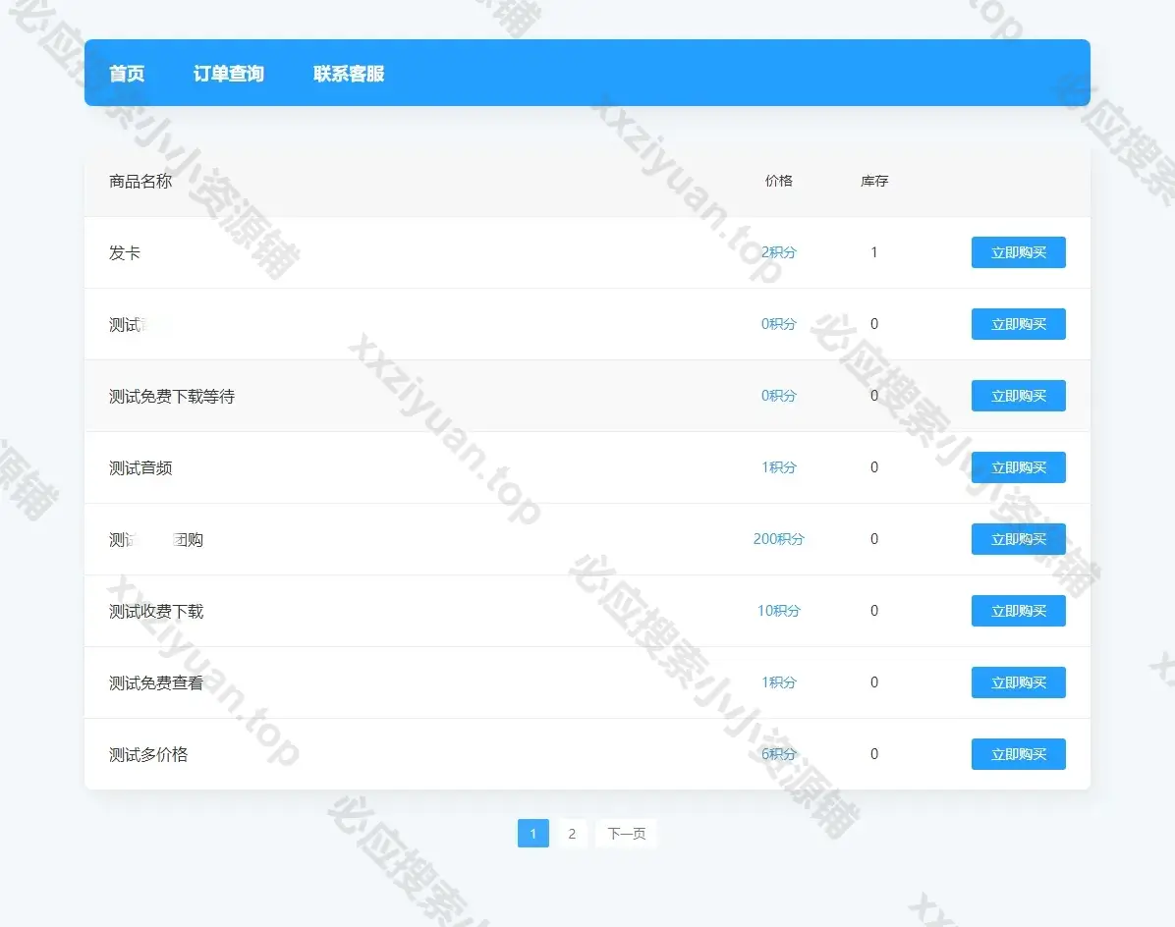This screenshot has width=1175, height=927.
Task: Buy the 测试免费查看 product
Action: [1018, 682]
